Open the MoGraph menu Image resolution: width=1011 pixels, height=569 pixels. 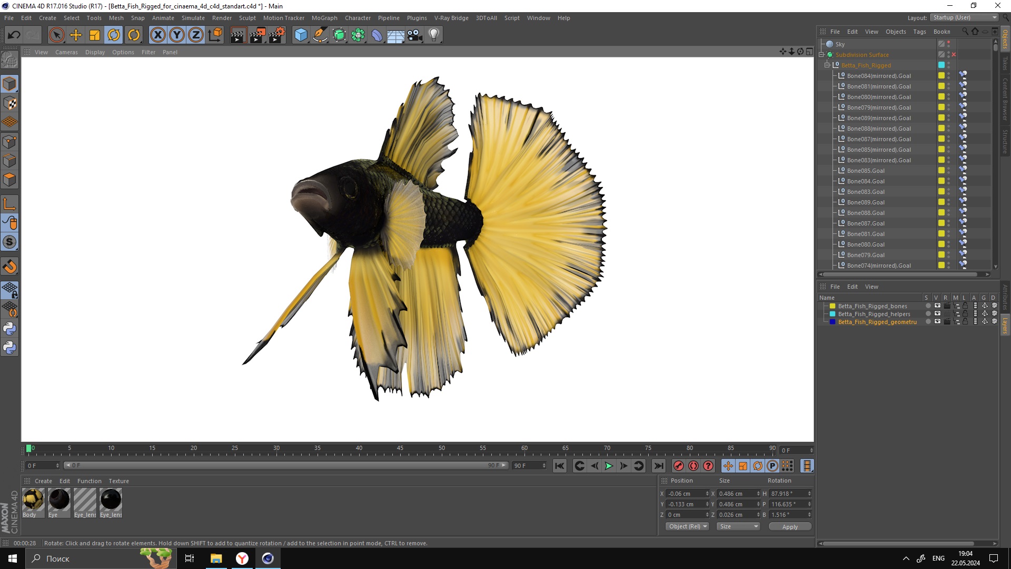[324, 18]
